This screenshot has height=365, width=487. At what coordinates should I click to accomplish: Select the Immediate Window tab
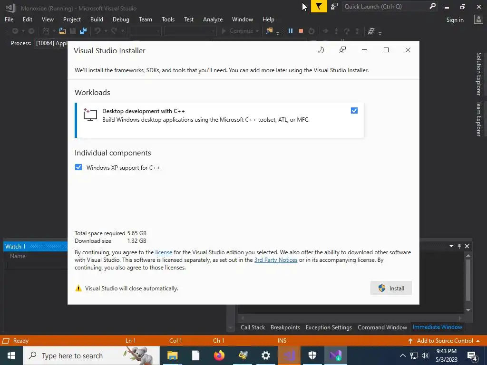(438, 327)
